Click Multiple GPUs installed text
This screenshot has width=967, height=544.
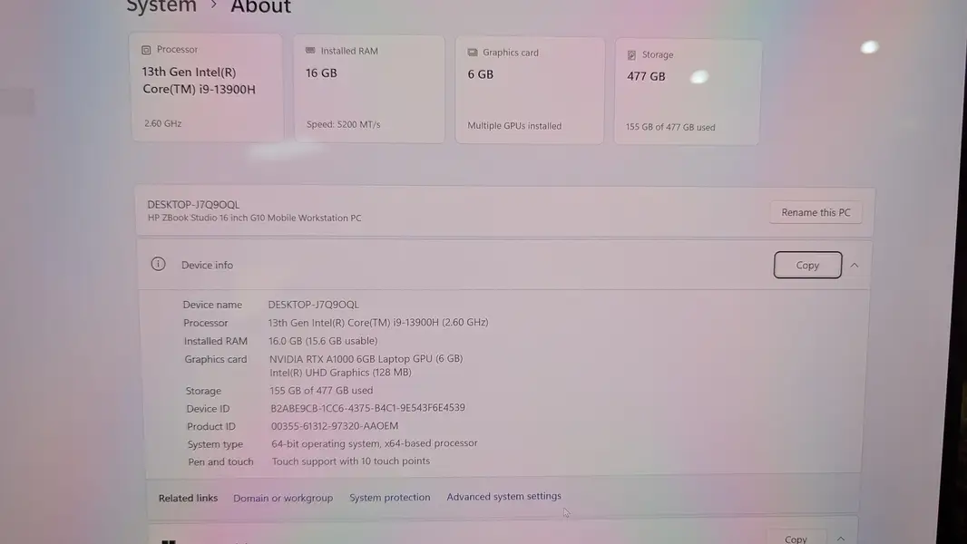[514, 126]
